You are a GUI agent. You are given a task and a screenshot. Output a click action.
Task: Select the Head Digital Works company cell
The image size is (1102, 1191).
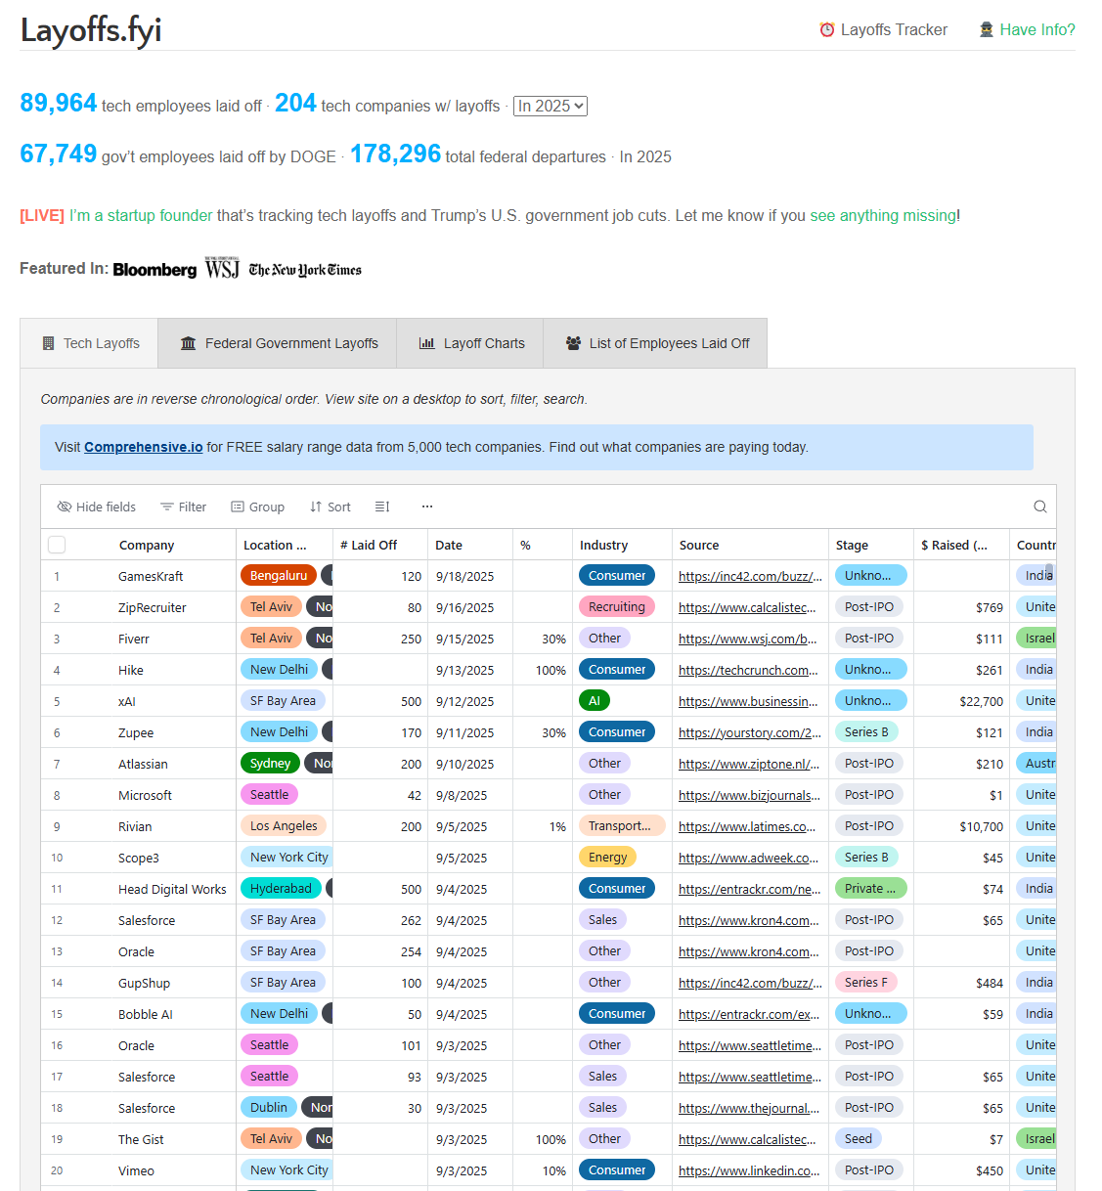pos(172,889)
